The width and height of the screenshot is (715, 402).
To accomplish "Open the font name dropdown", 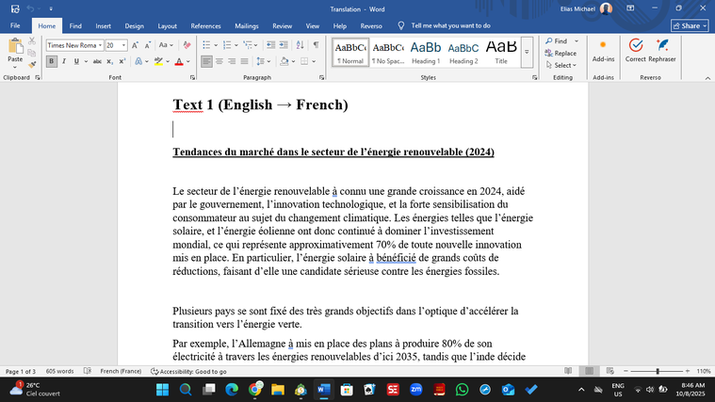I will click(x=100, y=45).
